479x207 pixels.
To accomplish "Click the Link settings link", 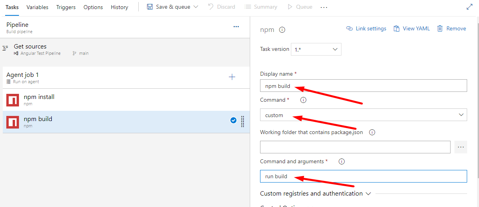I will tap(366, 28).
